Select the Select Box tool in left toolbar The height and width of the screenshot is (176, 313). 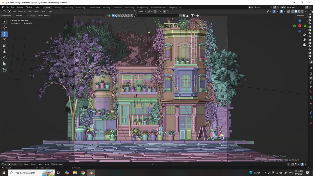point(5,22)
